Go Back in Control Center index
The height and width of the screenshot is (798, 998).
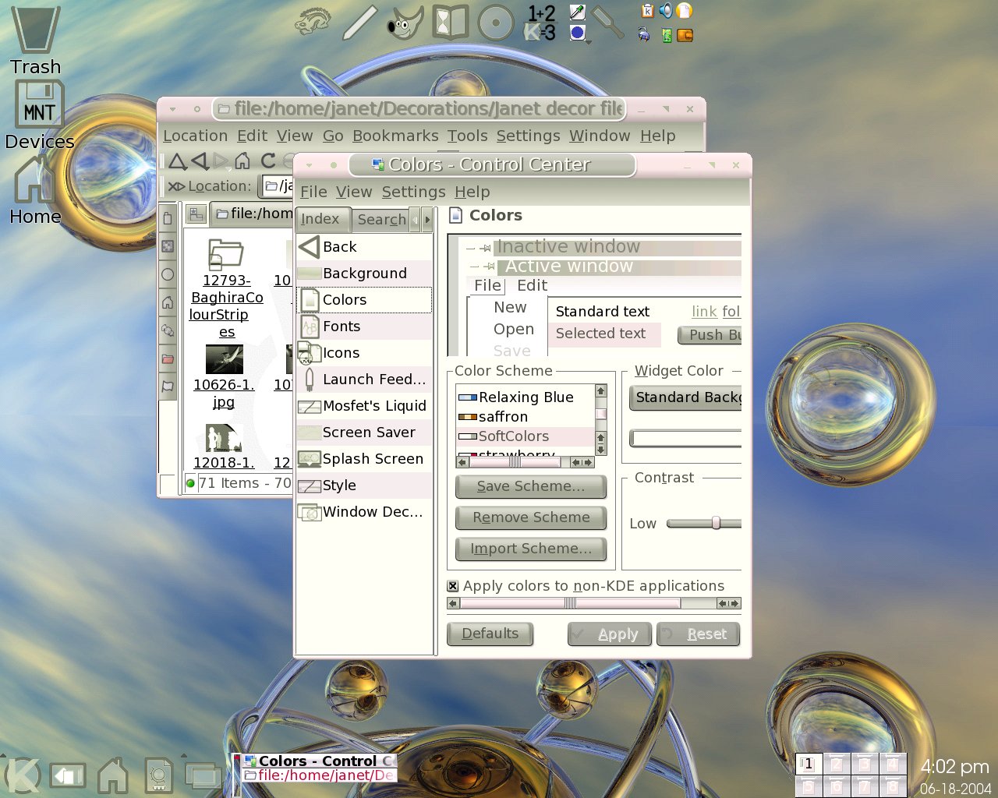tap(364, 247)
